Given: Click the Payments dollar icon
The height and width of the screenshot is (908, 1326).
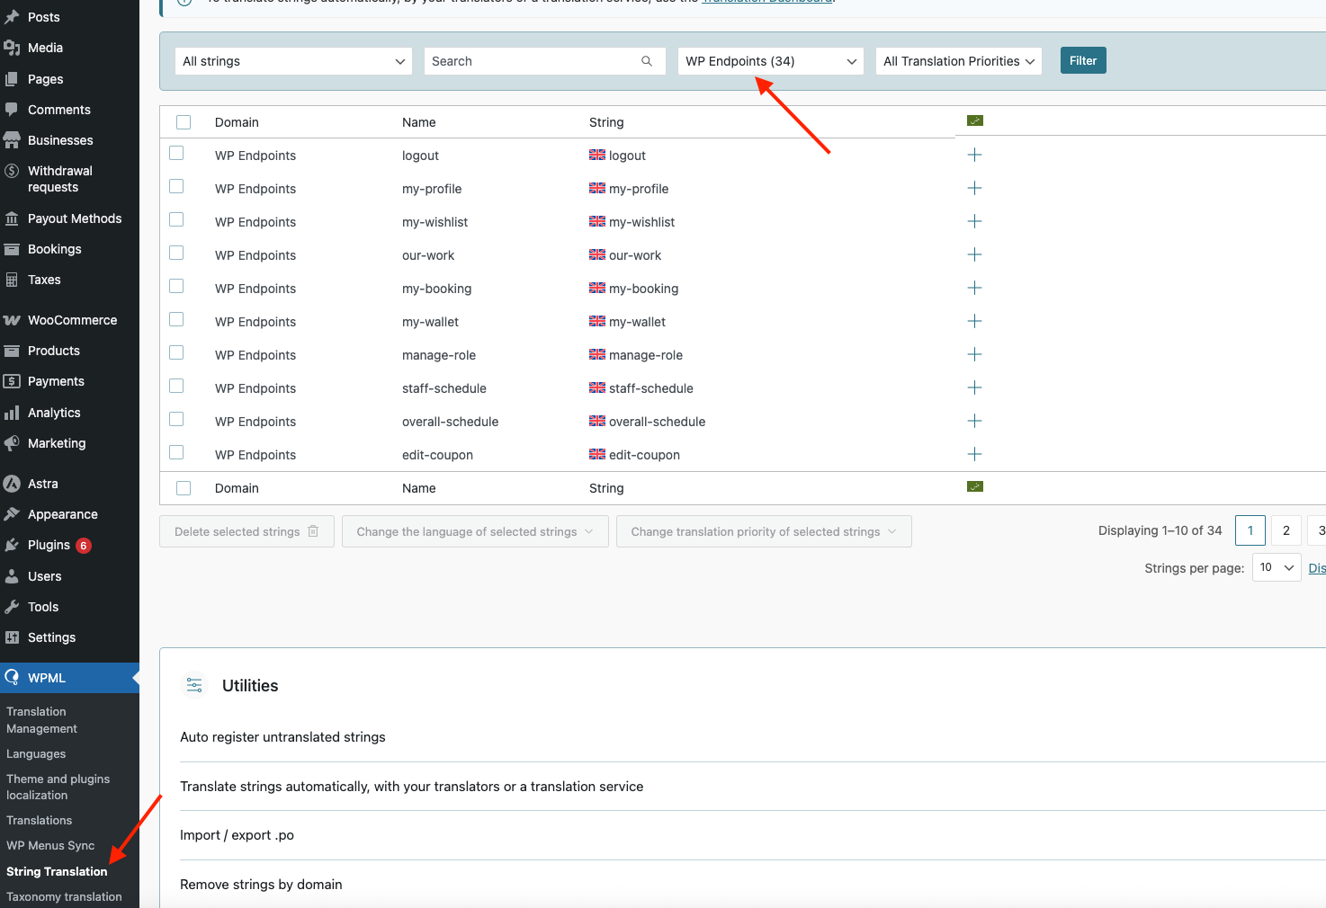Looking at the screenshot, I should point(12,381).
